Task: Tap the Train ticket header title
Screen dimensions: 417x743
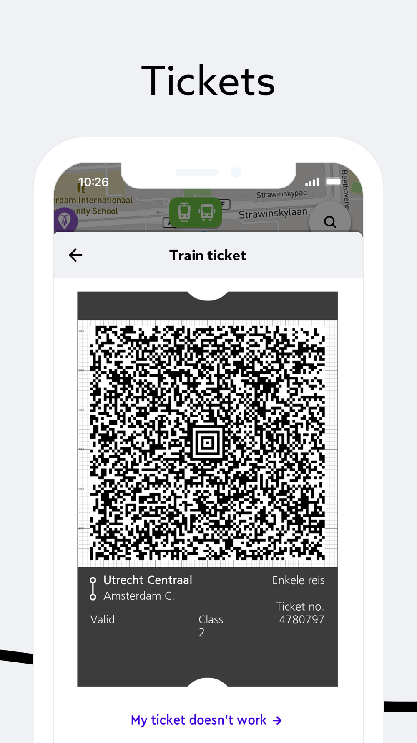Action: pyautogui.click(x=208, y=255)
